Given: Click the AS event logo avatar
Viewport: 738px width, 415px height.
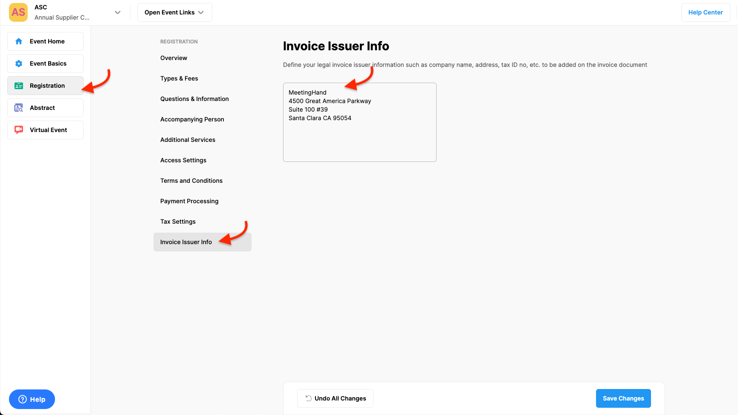Looking at the screenshot, I should (18, 12).
